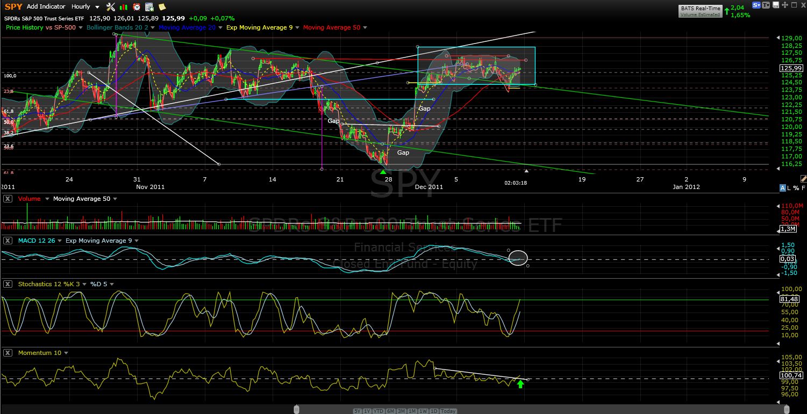This screenshot has width=807, height=414.
Task: Toggle percent scale % button
Action: [x=796, y=188]
